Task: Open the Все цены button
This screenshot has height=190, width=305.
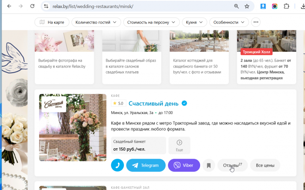Action: (265, 165)
